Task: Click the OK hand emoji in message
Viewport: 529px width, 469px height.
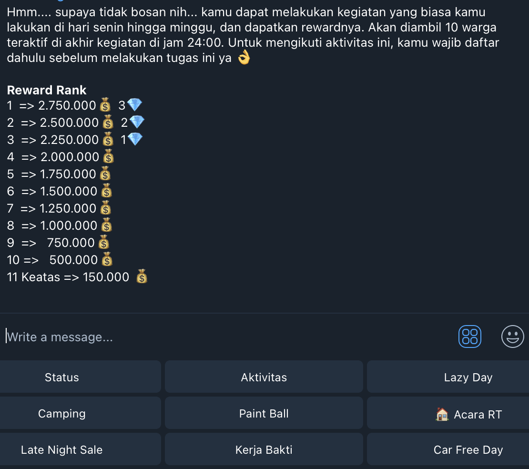Action: pyautogui.click(x=244, y=58)
